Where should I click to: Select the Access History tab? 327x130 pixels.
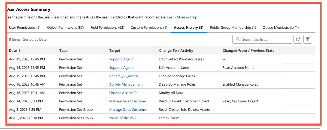click(189, 28)
